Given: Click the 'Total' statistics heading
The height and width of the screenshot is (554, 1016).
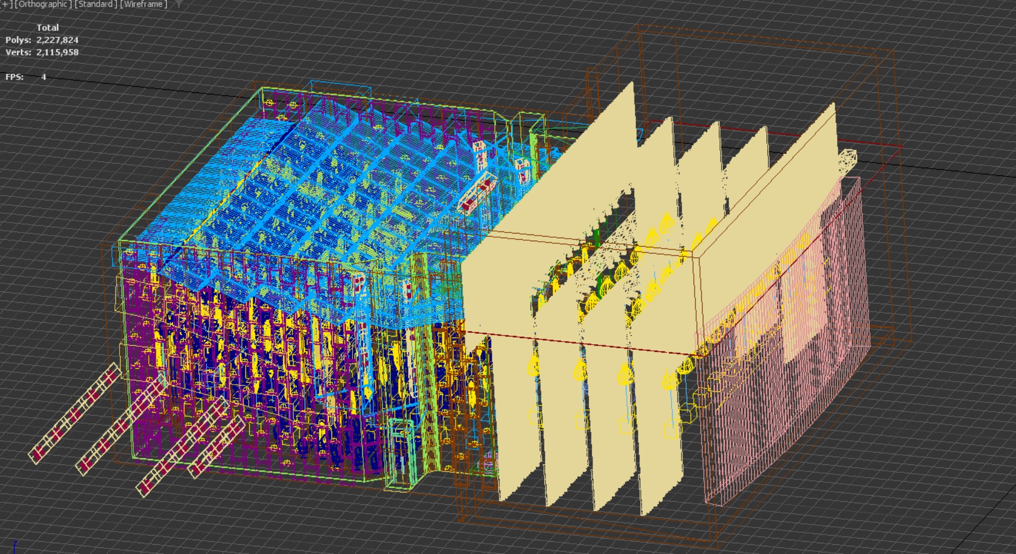Looking at the screenshot, I should point(48,28).
